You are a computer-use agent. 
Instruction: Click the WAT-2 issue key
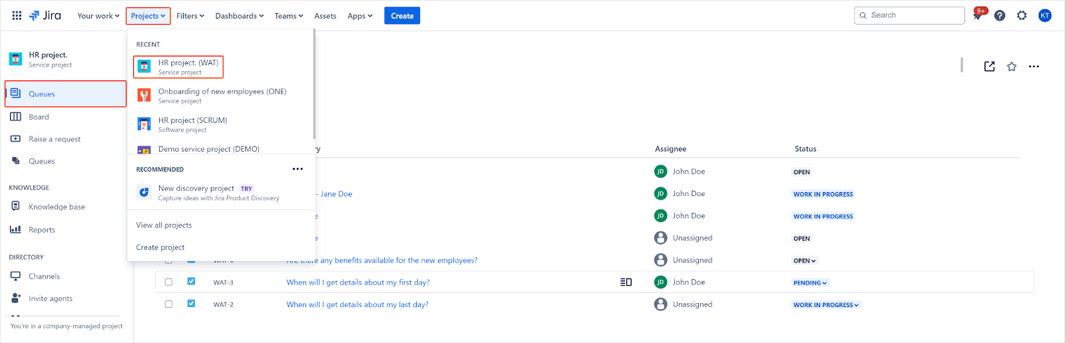coord(223,304)
